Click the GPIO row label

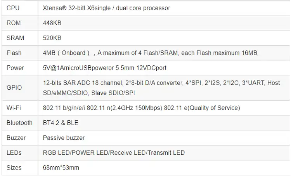[x=14, y=87]
